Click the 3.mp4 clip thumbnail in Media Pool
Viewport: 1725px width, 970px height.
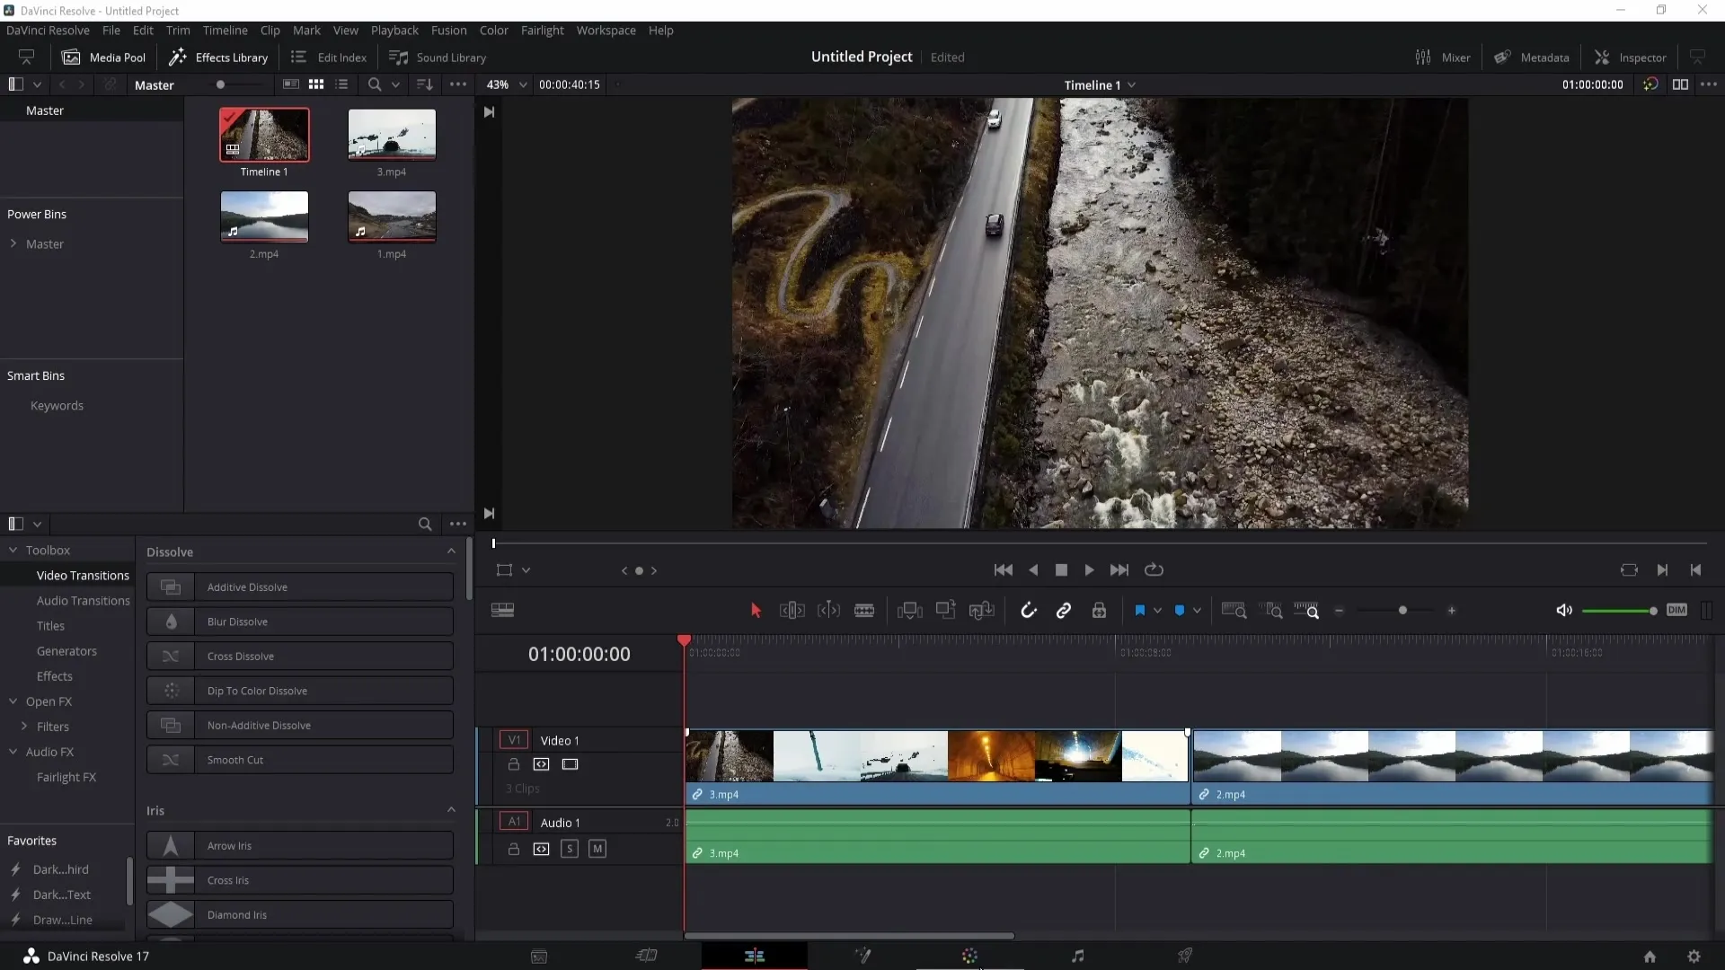391,134
